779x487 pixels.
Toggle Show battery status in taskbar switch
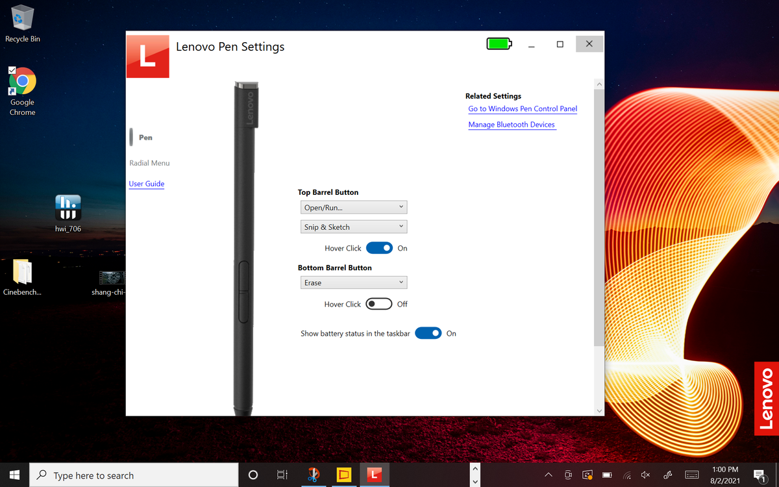[428, 333]
